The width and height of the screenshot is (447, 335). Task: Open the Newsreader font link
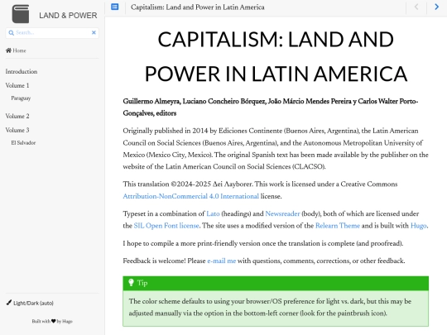pos(282,213)
